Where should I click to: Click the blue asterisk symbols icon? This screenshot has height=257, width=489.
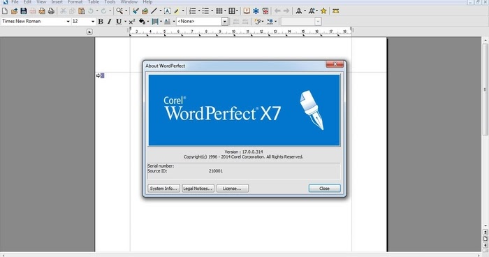[256, 11]
